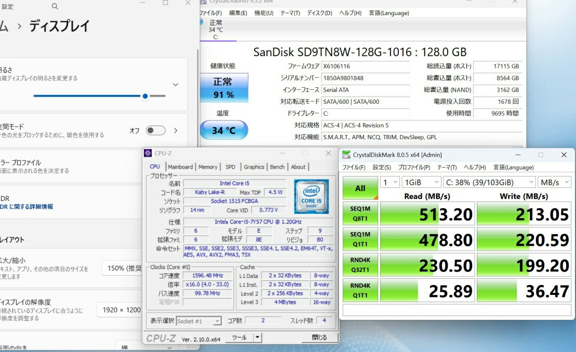
Task: Run the SEQ1M Q8T1 benchmark button
Action: [x=360, y=213]
